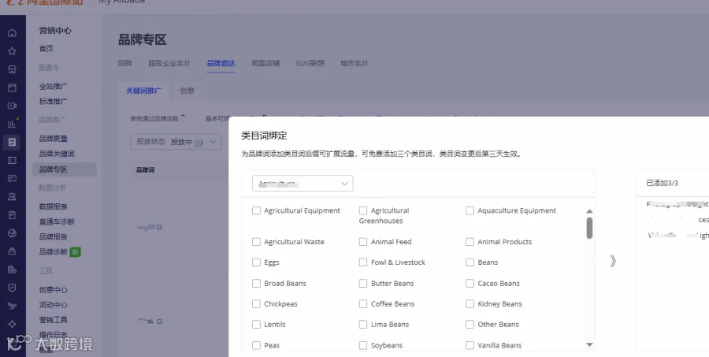Tick the Coffee Beans checkbox

coord(363,303)
